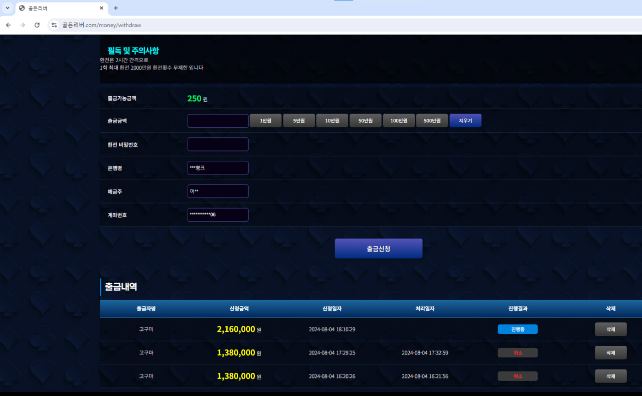642x396 pixels.
Task: Close the 골든리버 browser tab
Action: (101, 8)
